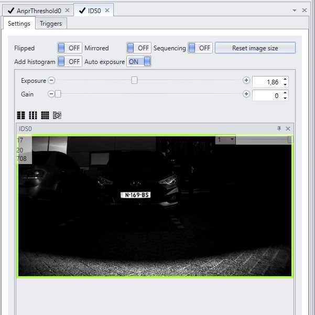Viewport: 315px width, 315px height.
Task: Increment gain value with up arrow
Action: (x=285, y=93)
